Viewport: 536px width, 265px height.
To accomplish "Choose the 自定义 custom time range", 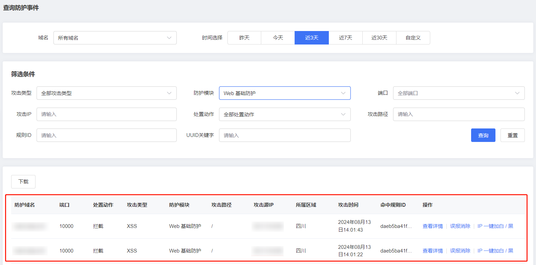I will click(x=413, y=38).
